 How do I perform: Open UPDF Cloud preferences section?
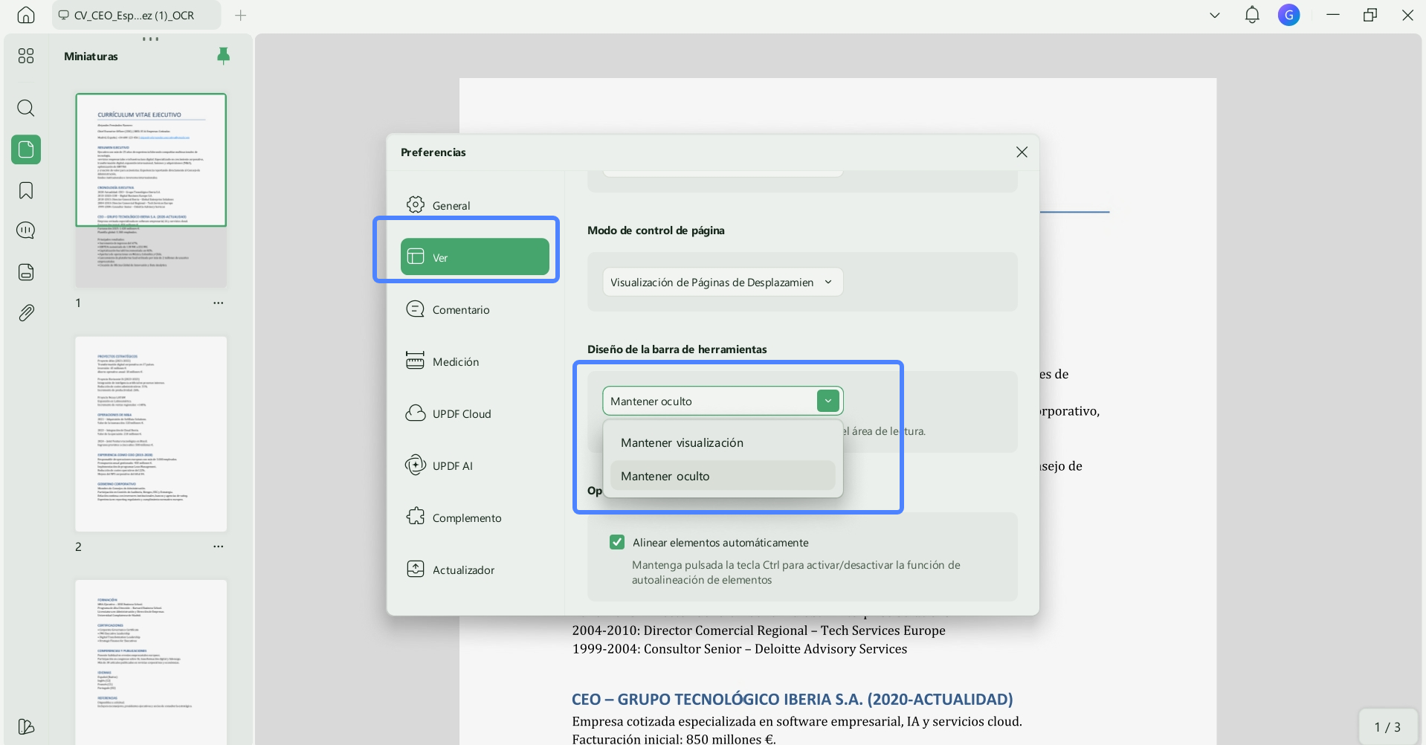(475, 413)
